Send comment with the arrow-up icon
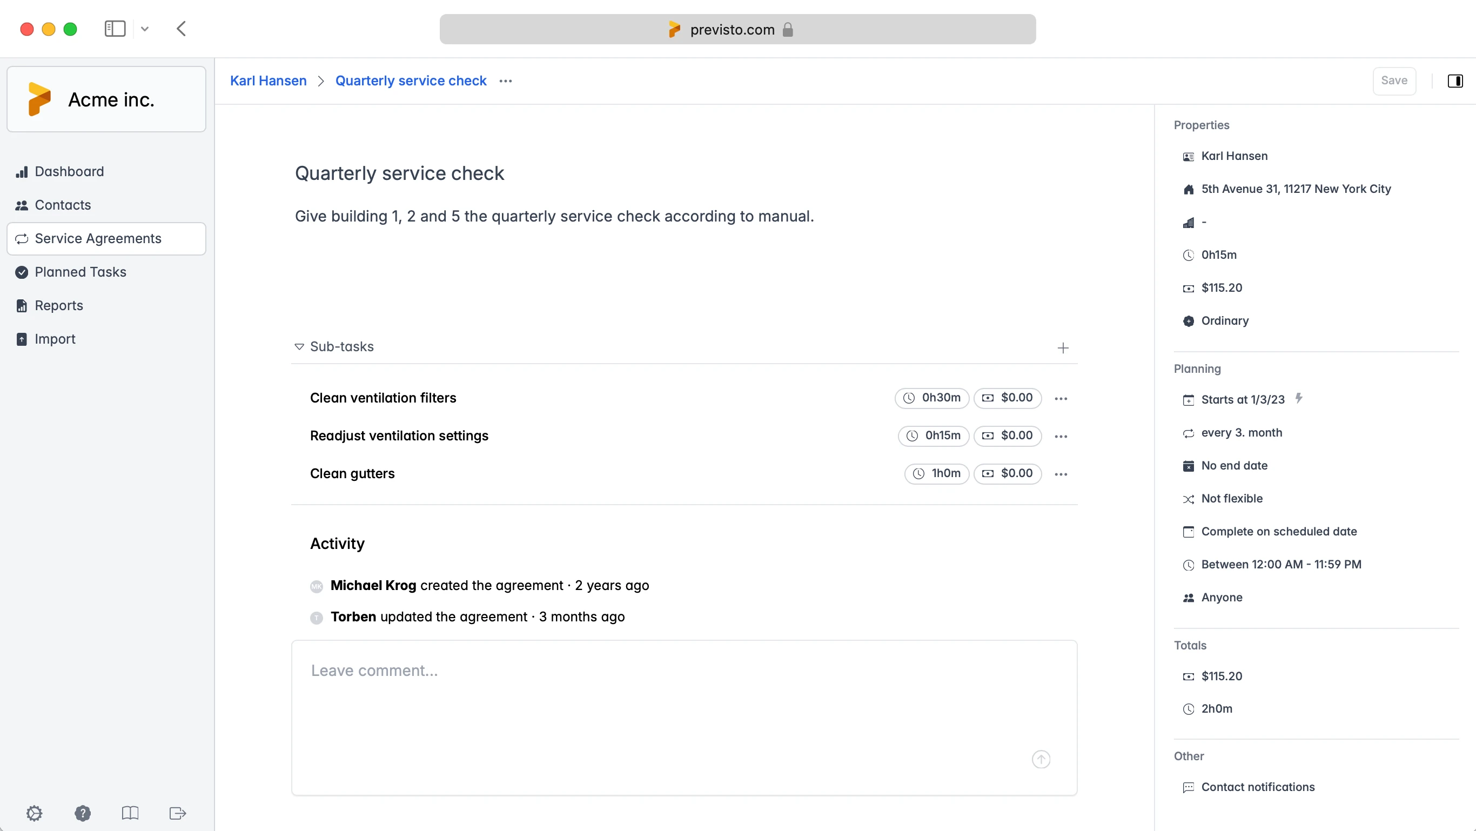The width and height of the screenshot is (1476, 831). [x=1041, y=759]
